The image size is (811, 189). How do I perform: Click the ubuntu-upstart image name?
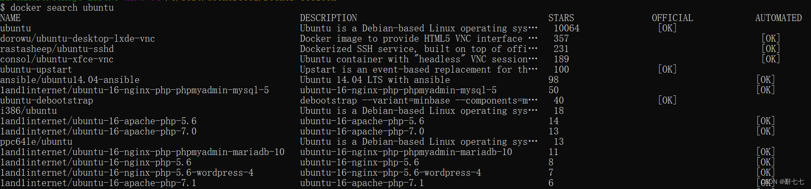(x=36, y=70)
